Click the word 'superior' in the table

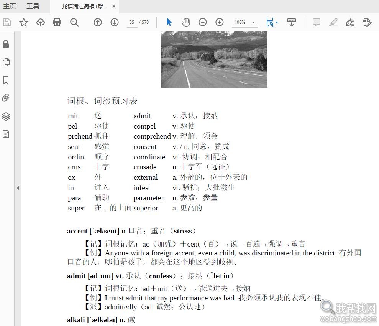146,208
